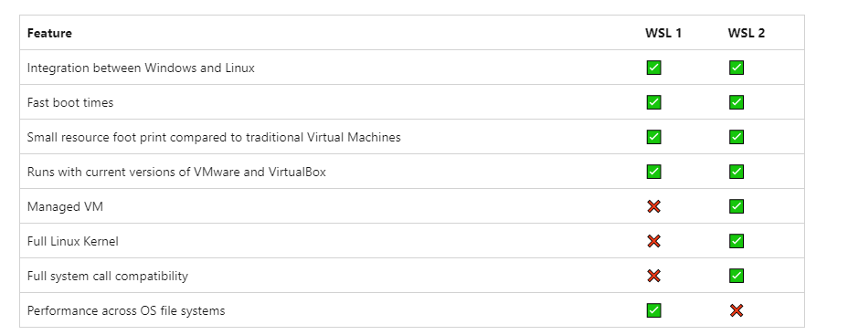Click the WSL 1 column header
This screenshot has height=335, width=848.
click(x=663, y=33)
